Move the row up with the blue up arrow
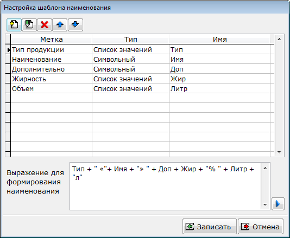The height and width of the screenshot is (238, 290). tap(60, 25)
